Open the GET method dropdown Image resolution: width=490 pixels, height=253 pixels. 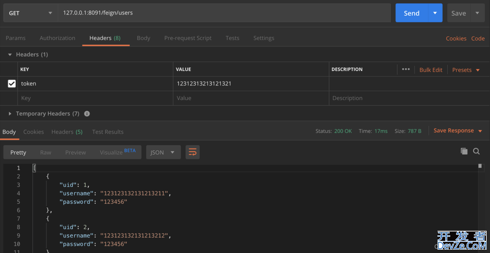tap(30, 13)
